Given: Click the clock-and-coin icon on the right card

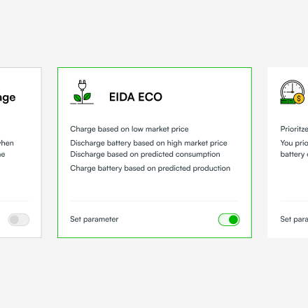Looking at the screenshot, I should coord(293,92).
